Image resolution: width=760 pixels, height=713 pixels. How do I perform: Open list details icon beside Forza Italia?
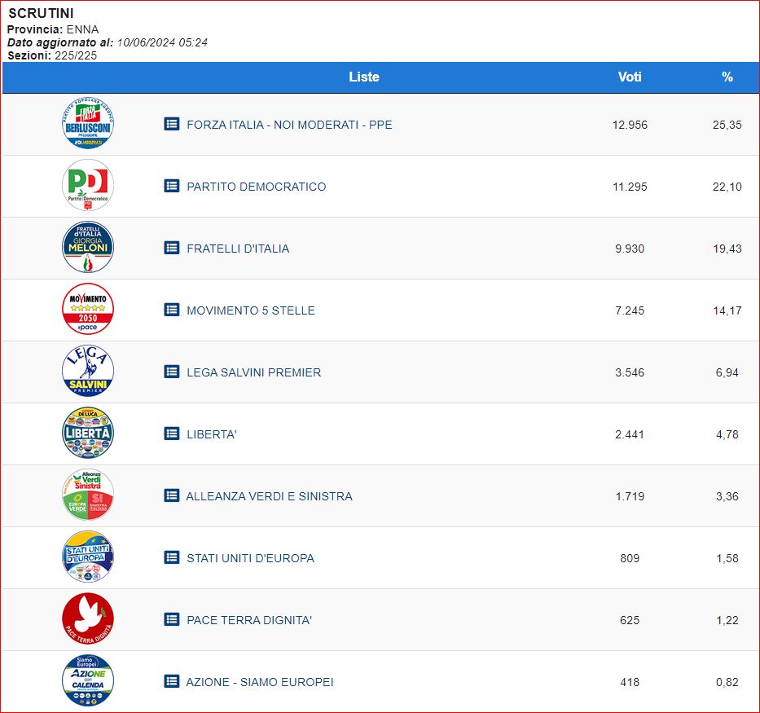click(x=172, y=124)
